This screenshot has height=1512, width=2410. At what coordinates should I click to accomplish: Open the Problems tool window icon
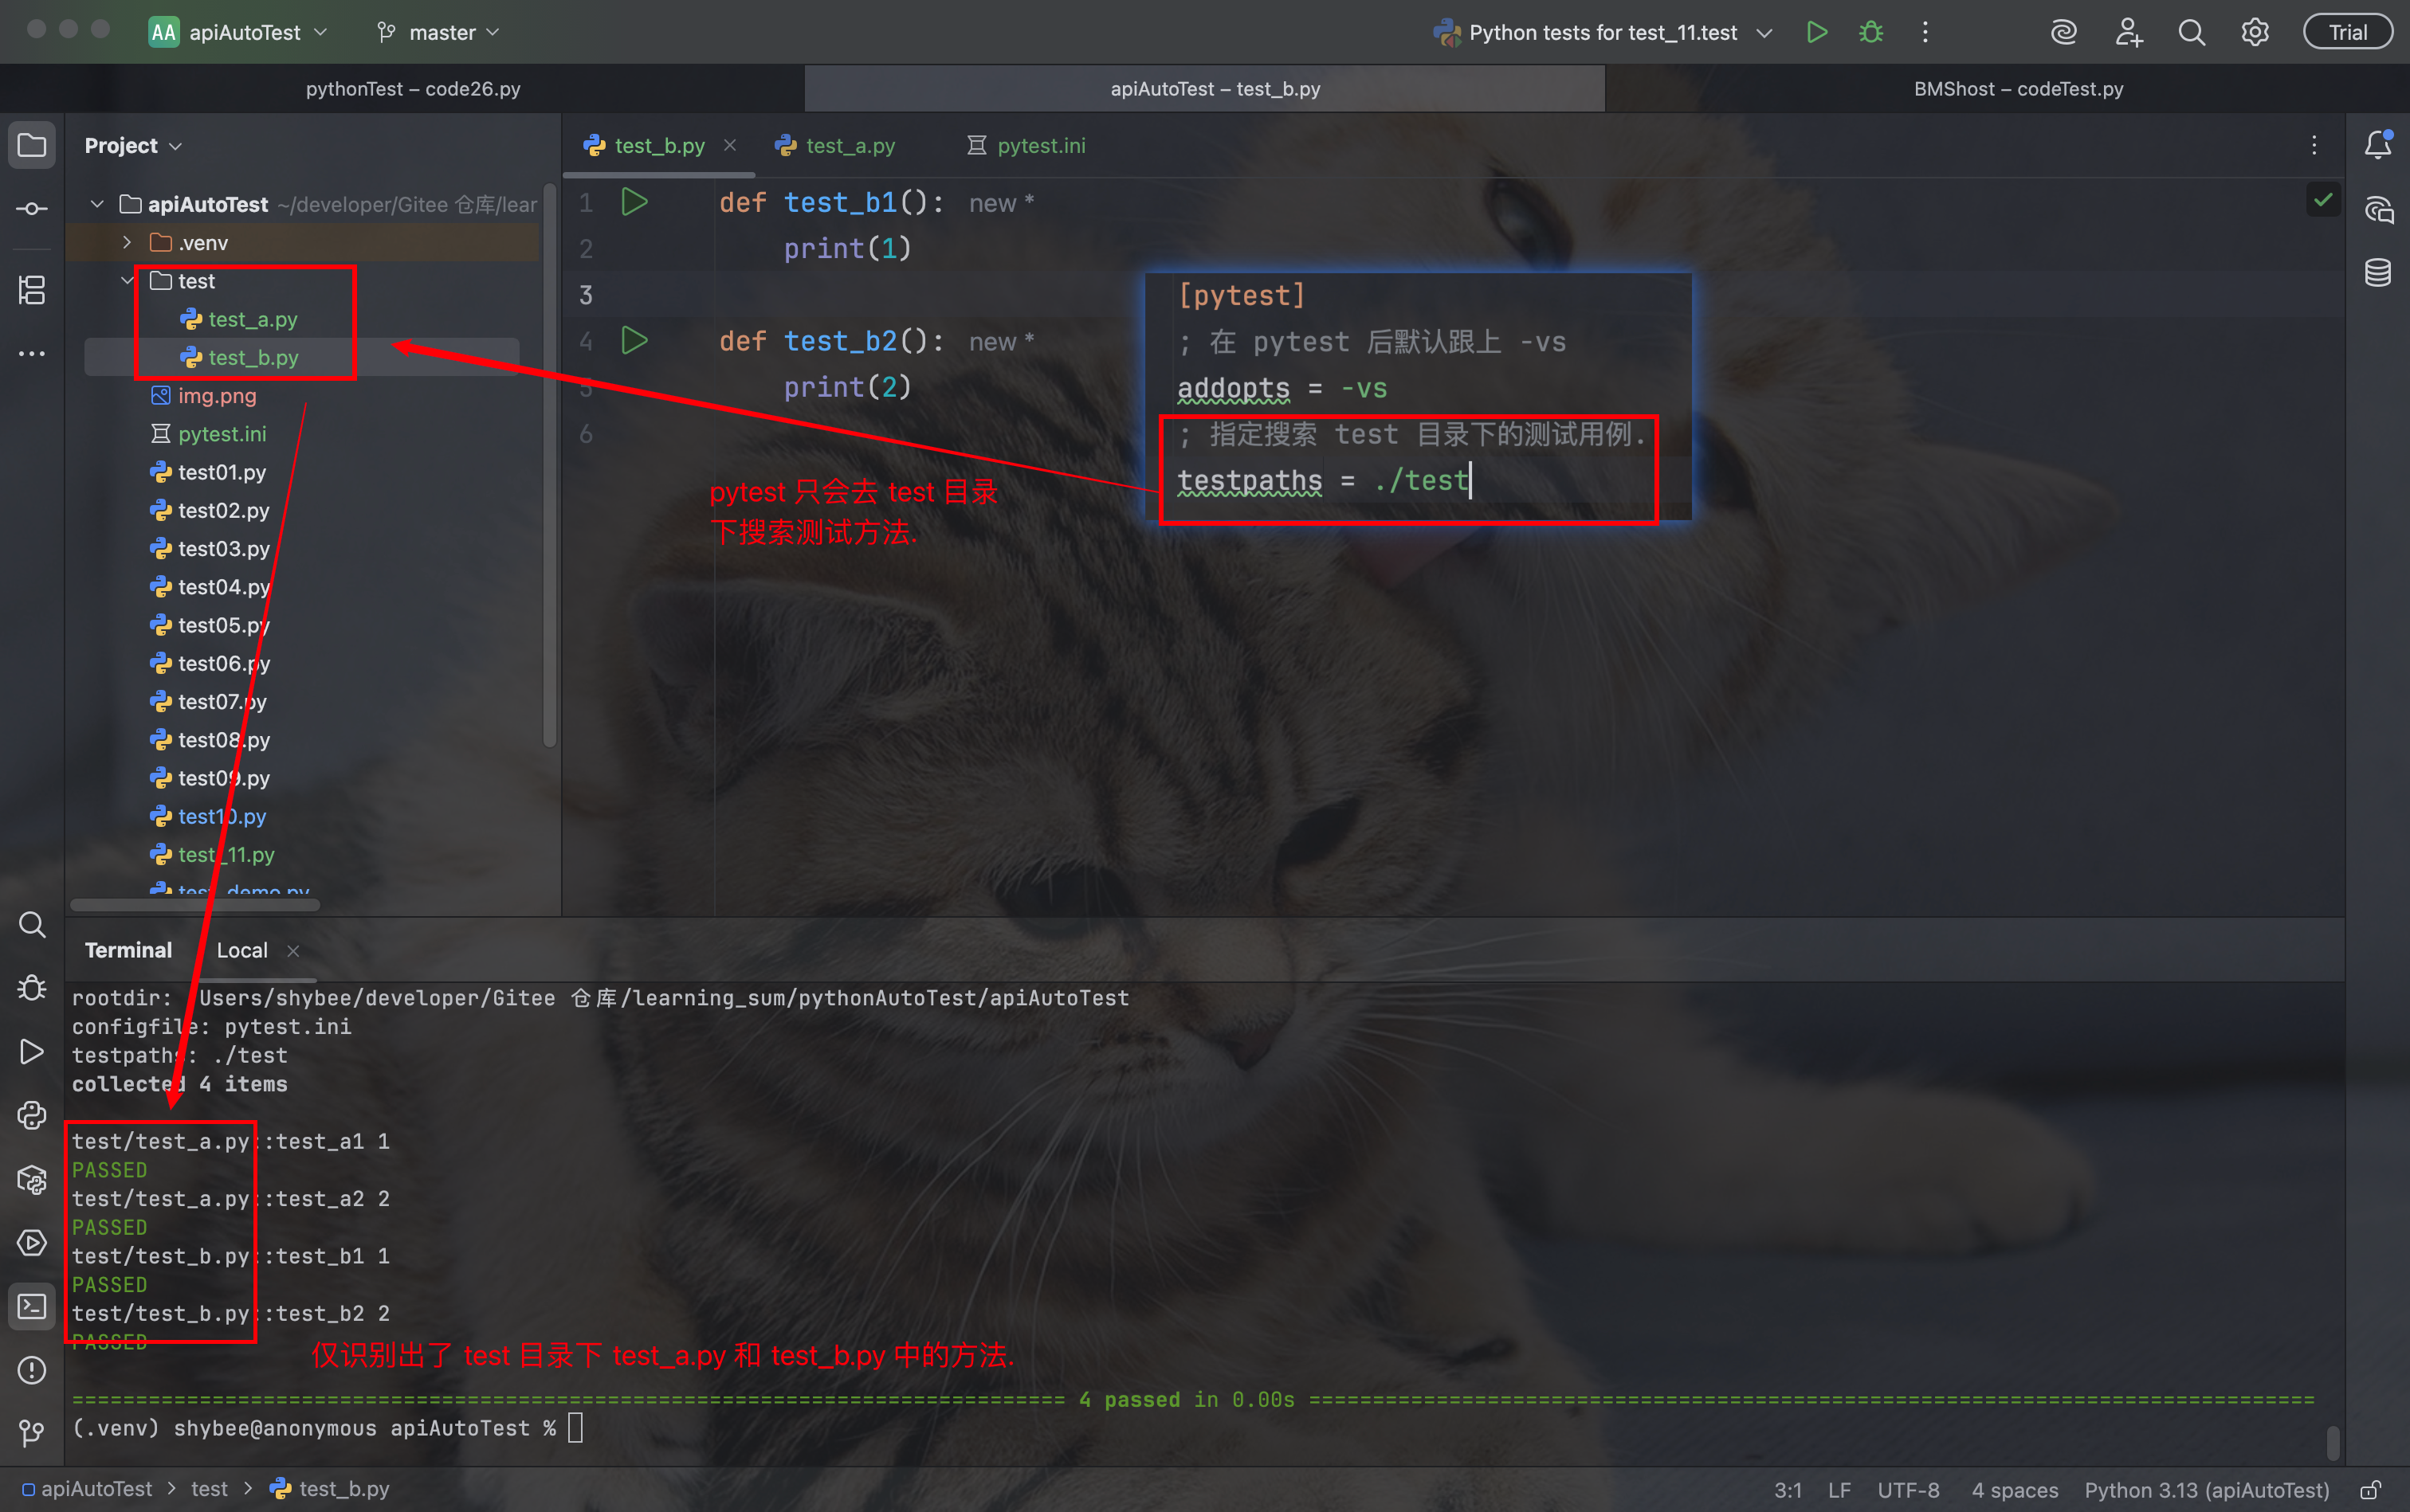point(32,1370)
